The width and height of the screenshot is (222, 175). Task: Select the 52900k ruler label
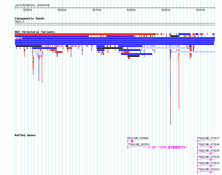point(166,10)
